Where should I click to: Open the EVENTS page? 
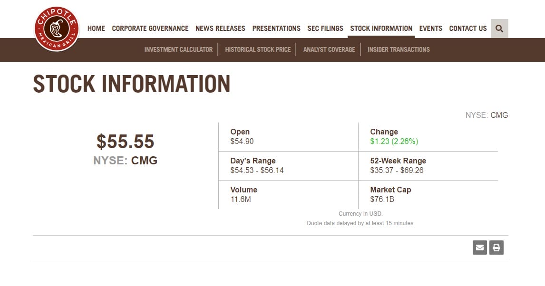pyautogui.click(x=430, y=29)
